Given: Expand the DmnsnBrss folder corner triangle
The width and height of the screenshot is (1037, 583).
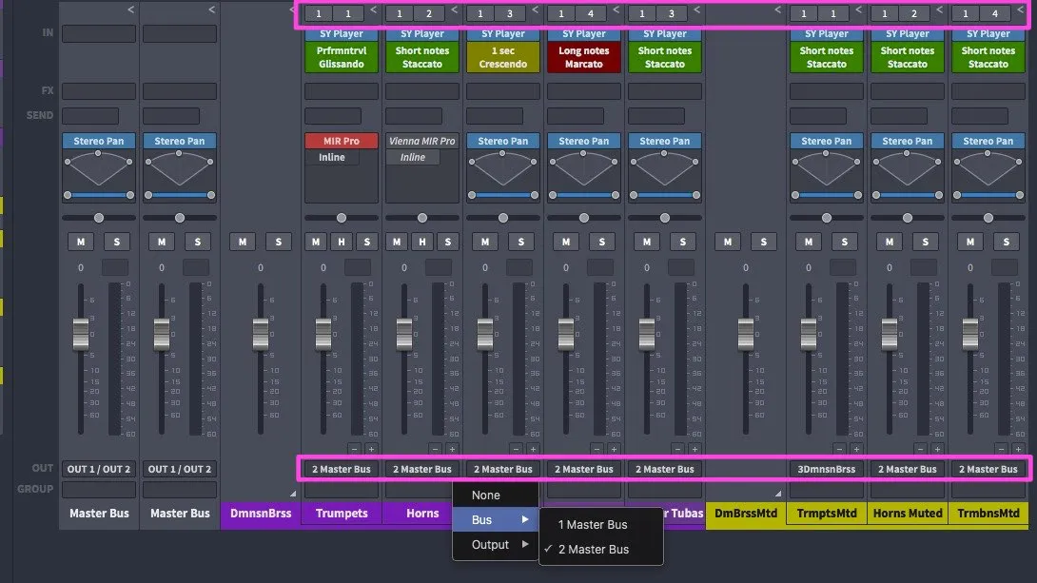Looking at the screenshot, I should pos(293,493).
